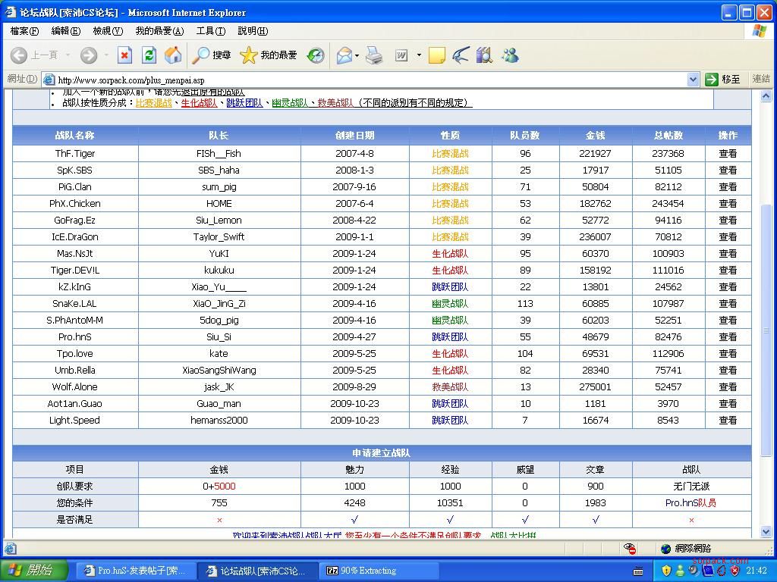Open the 搜尋 search toolbar button
777x582 pixels.
[x=212, y=55]
